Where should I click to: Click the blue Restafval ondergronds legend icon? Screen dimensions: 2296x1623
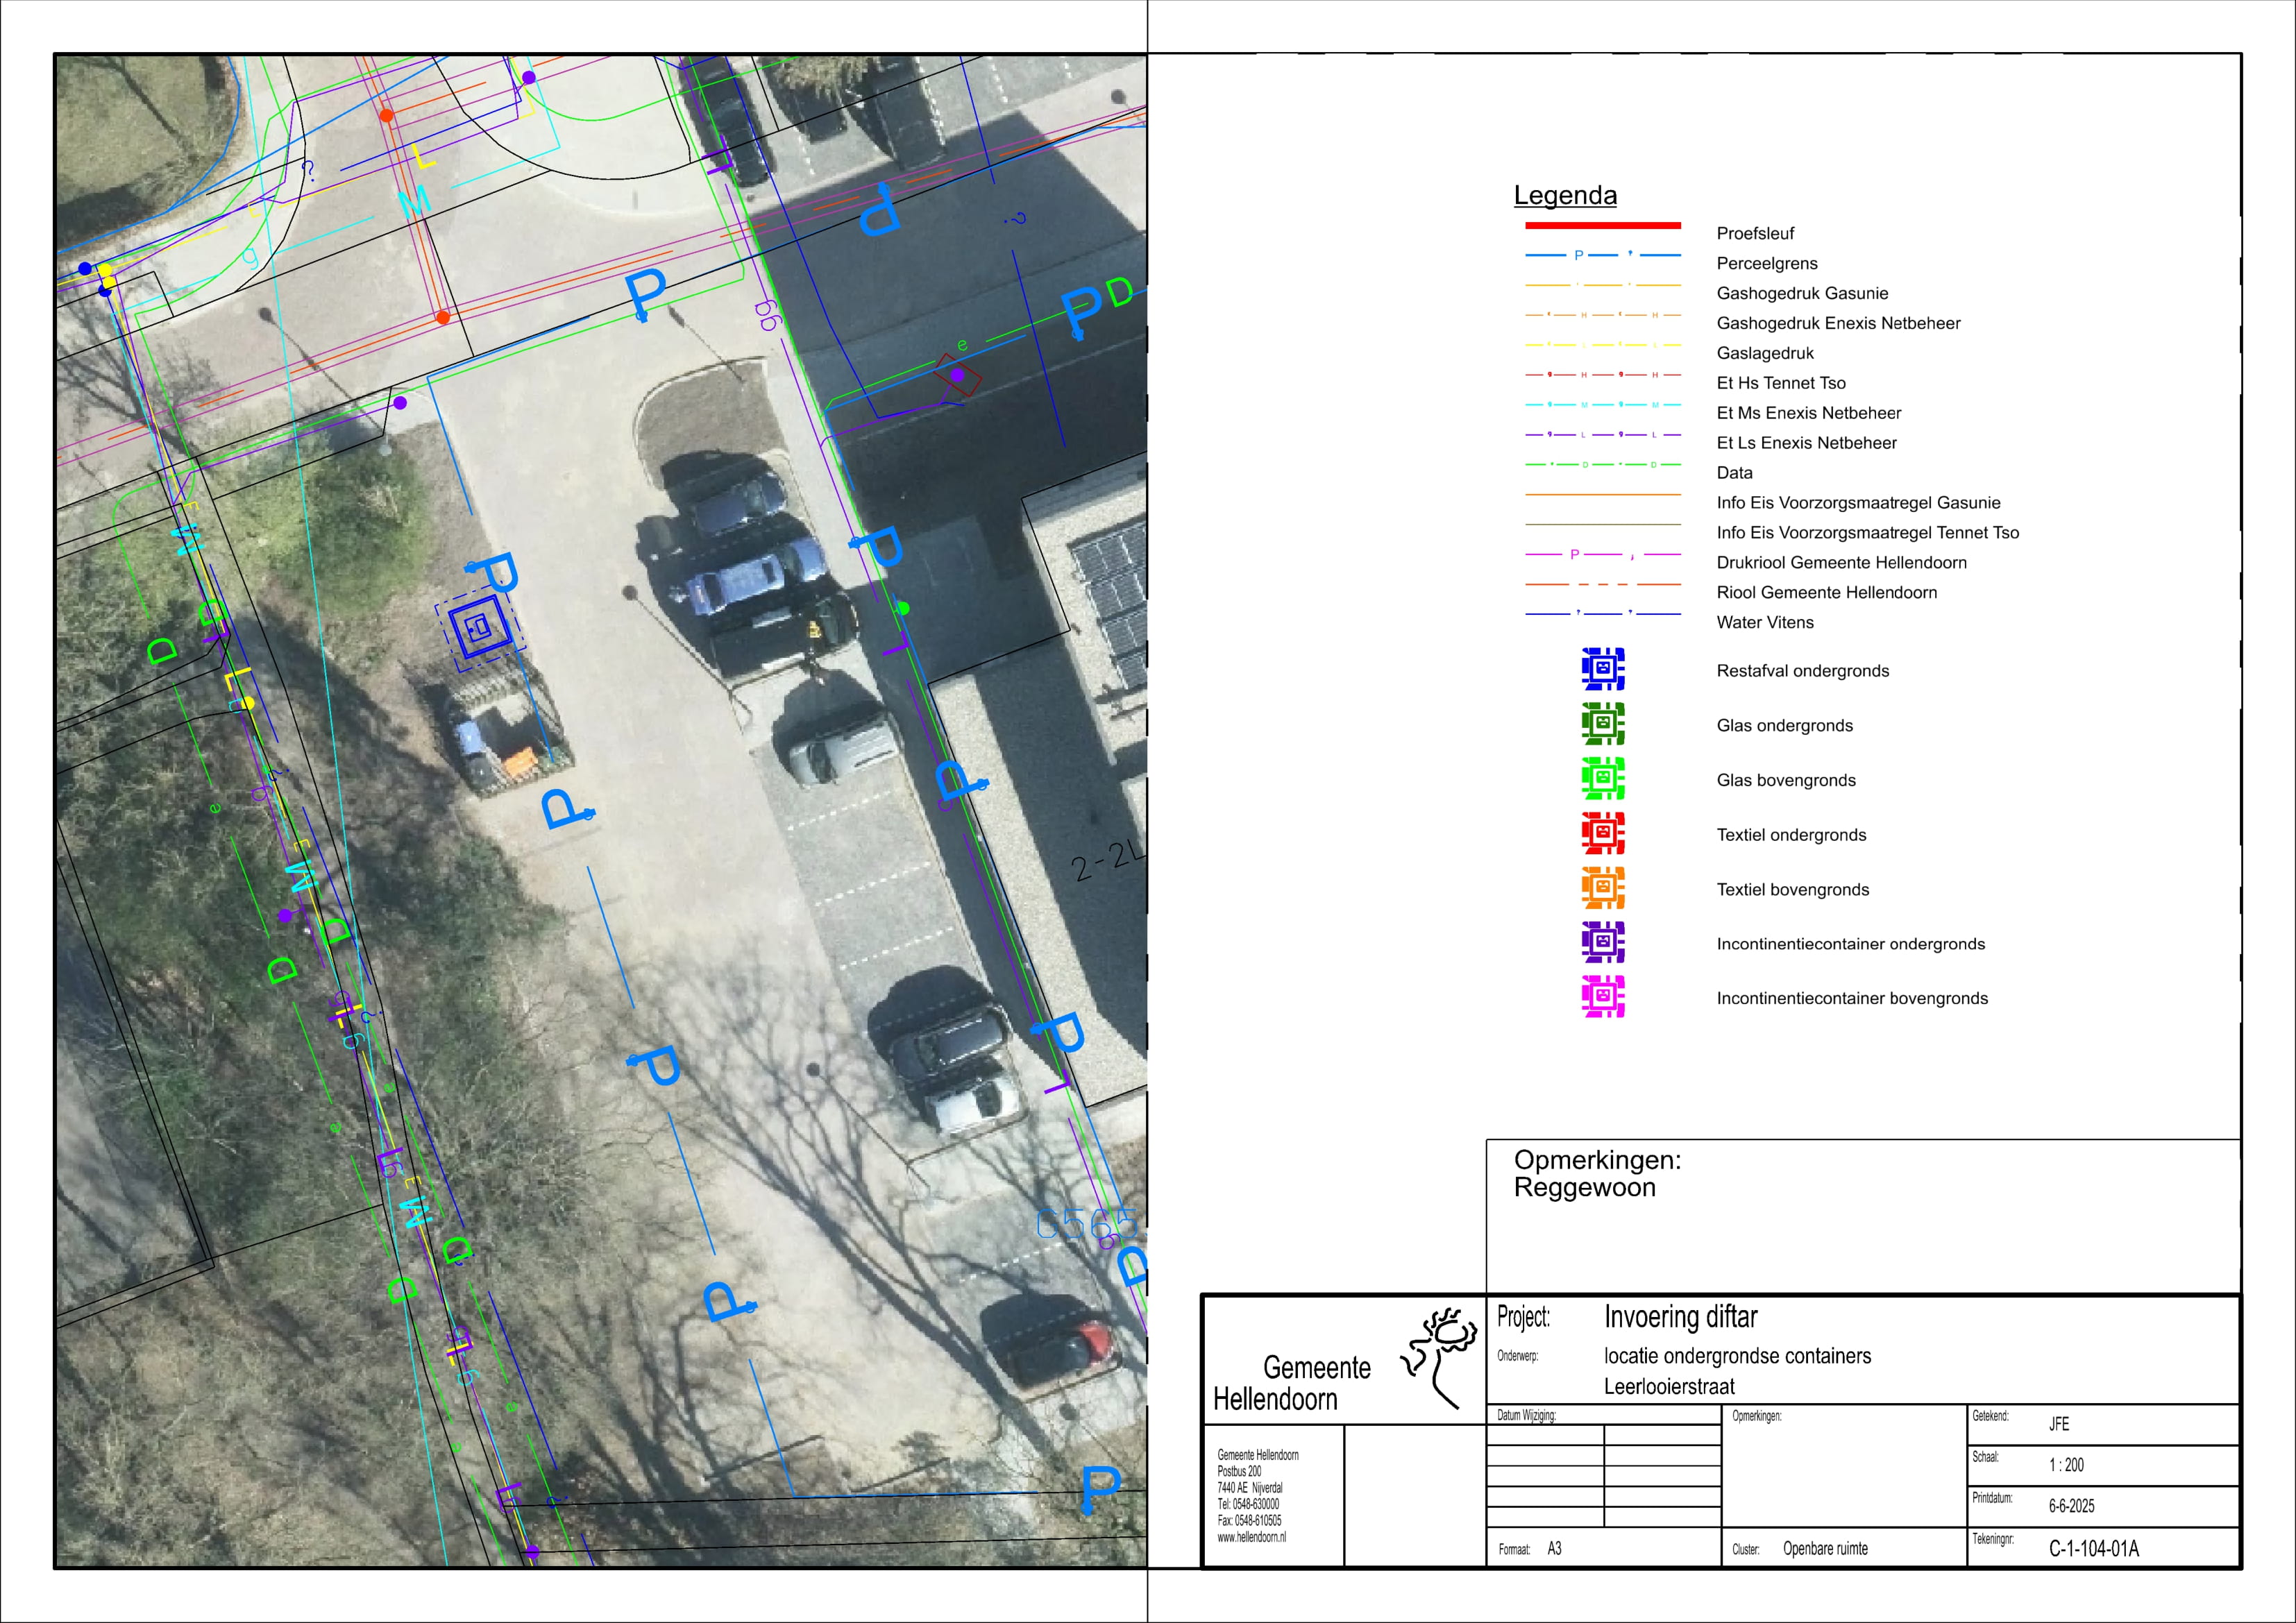click(1602, 669)
